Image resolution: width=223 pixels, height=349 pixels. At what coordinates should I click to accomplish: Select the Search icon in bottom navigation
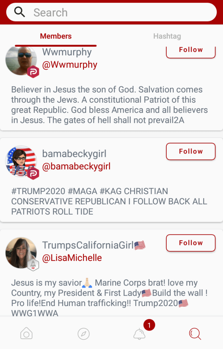point(195,334)
